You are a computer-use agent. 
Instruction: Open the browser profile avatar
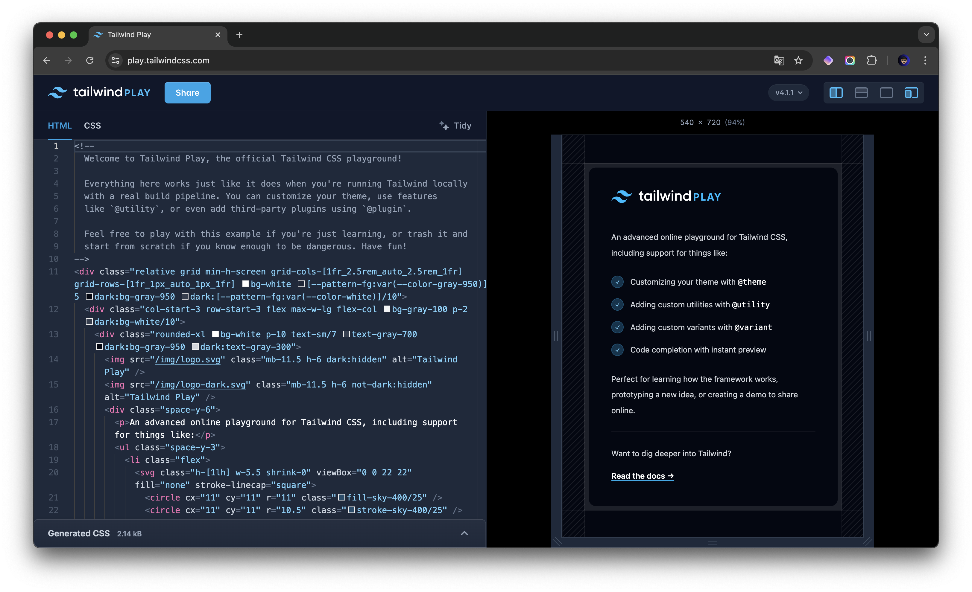904,60
